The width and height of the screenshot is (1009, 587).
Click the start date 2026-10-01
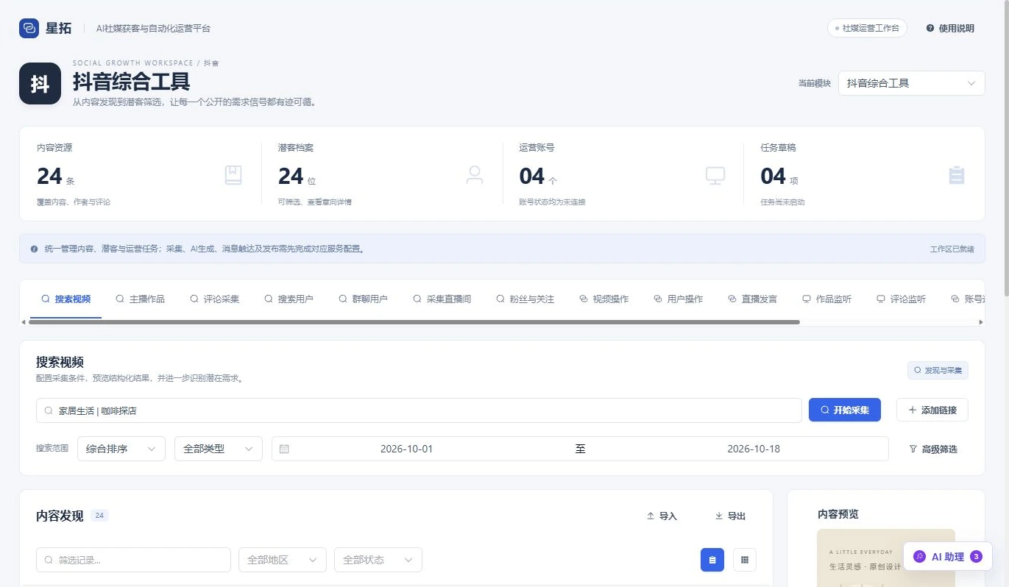click(406, 449)
